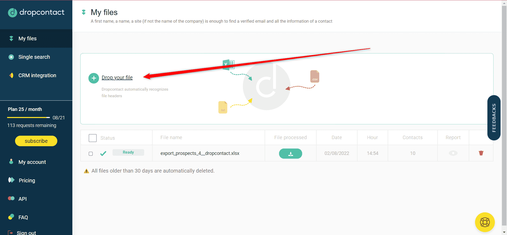Click the Sign out door icon
507x235 pixels.
[10, 233]
